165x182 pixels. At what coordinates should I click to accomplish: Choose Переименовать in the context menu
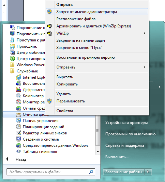pyautogui.click(x=70, y=101)
